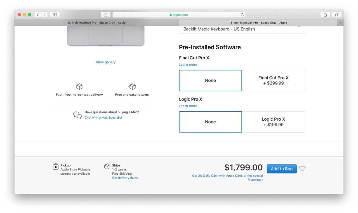Select Final Cut Pro X + $299.99 option

(x=273, y=80)
